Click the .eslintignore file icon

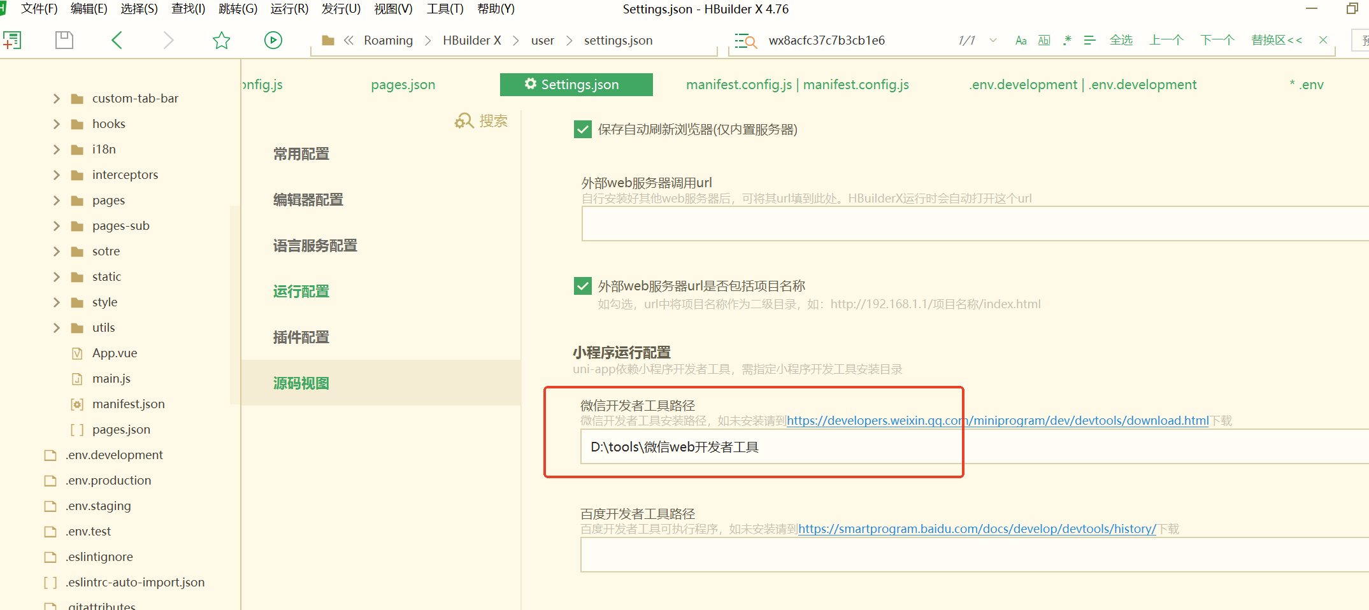point(50,557)
